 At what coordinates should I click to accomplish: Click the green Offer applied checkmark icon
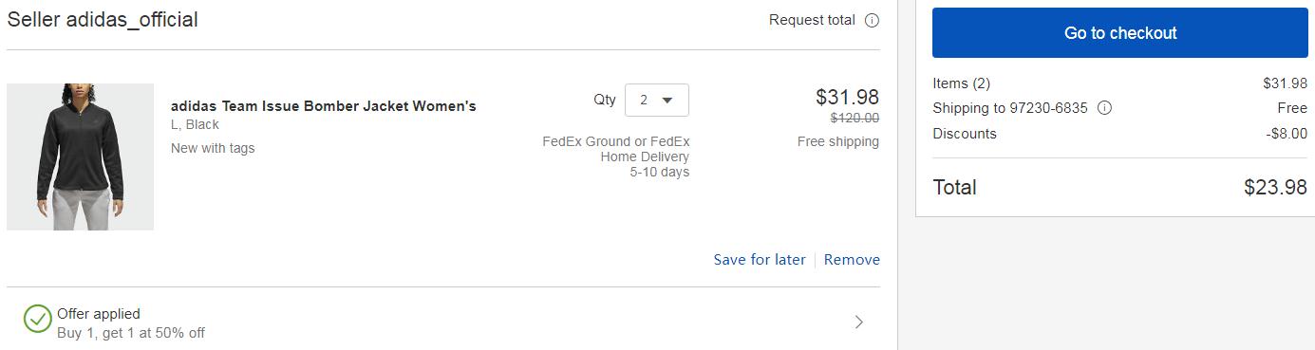[37, 320]
